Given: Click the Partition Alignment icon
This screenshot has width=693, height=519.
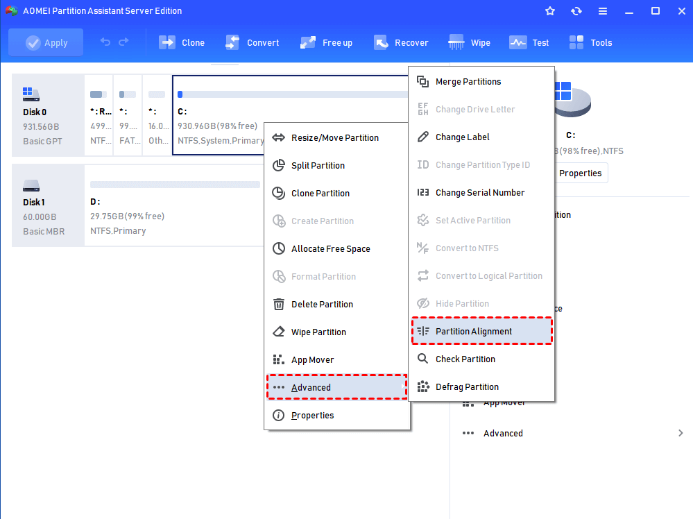Looking at the screenshot, I should point(423,331).
